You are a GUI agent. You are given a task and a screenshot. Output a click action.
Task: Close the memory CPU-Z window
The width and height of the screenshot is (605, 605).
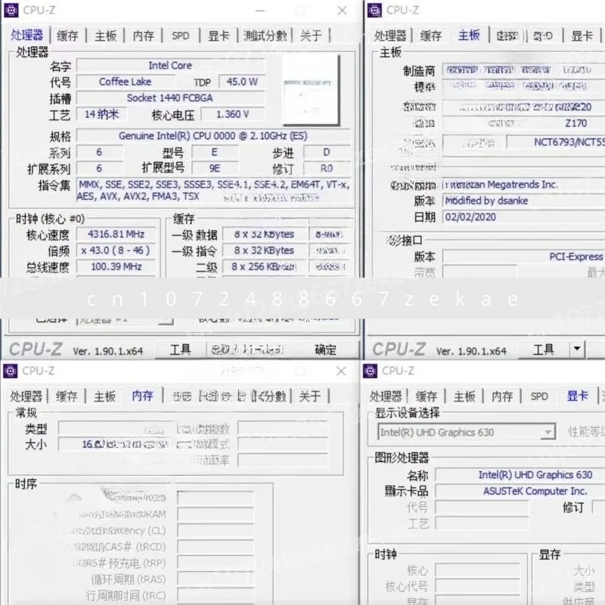point(341,371)
